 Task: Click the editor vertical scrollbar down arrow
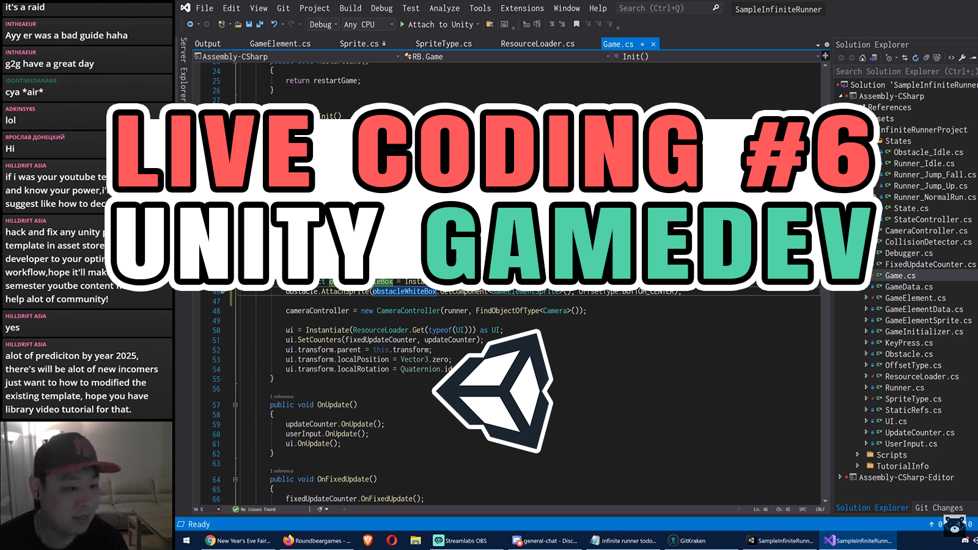pyautogui.click(x=825, y=501)
